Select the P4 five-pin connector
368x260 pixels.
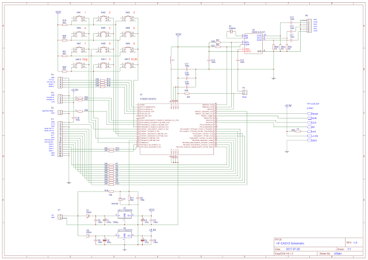[60, 82]
